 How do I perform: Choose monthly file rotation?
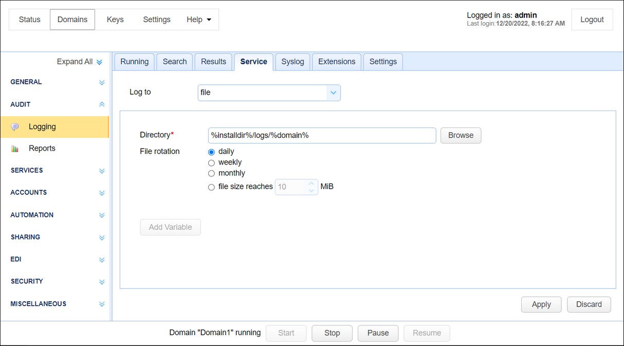click(211, 173)
